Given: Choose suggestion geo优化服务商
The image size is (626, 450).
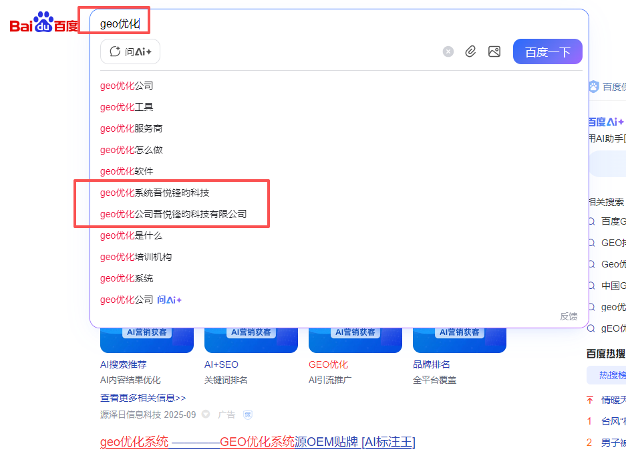Looking at the screenshot, I should [x=132, y=128].
